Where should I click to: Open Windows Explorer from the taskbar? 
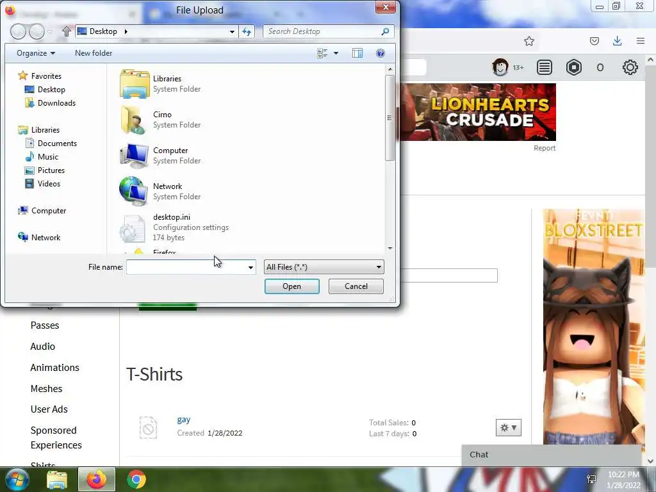click(x=57, y=479)
